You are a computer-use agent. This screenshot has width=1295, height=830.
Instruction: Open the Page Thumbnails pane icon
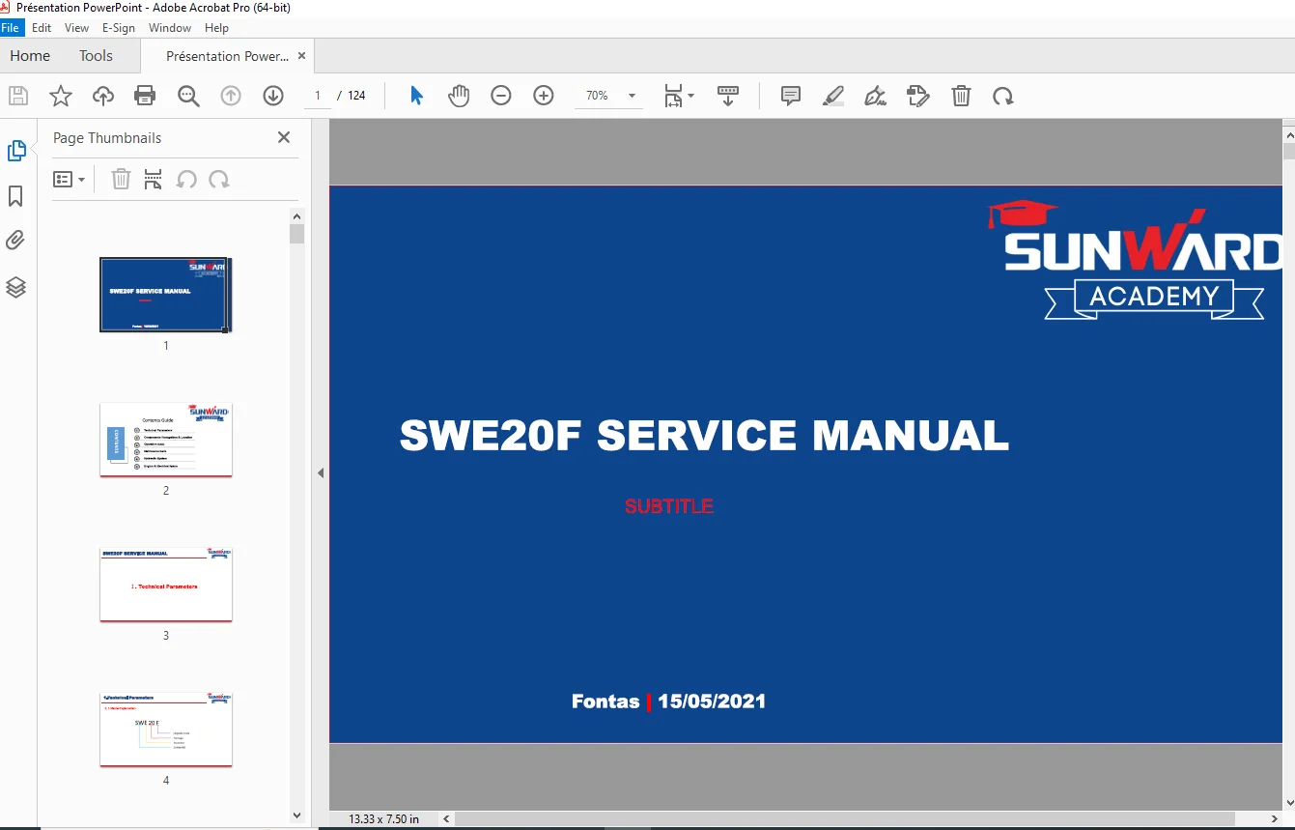point(16,151)
